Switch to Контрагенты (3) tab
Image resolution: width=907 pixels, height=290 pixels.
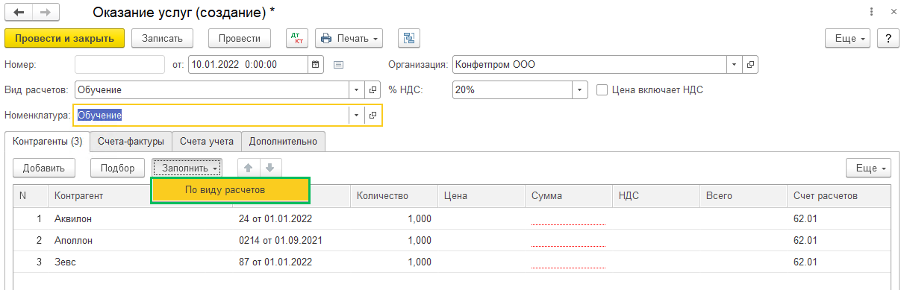pos(48,141)
